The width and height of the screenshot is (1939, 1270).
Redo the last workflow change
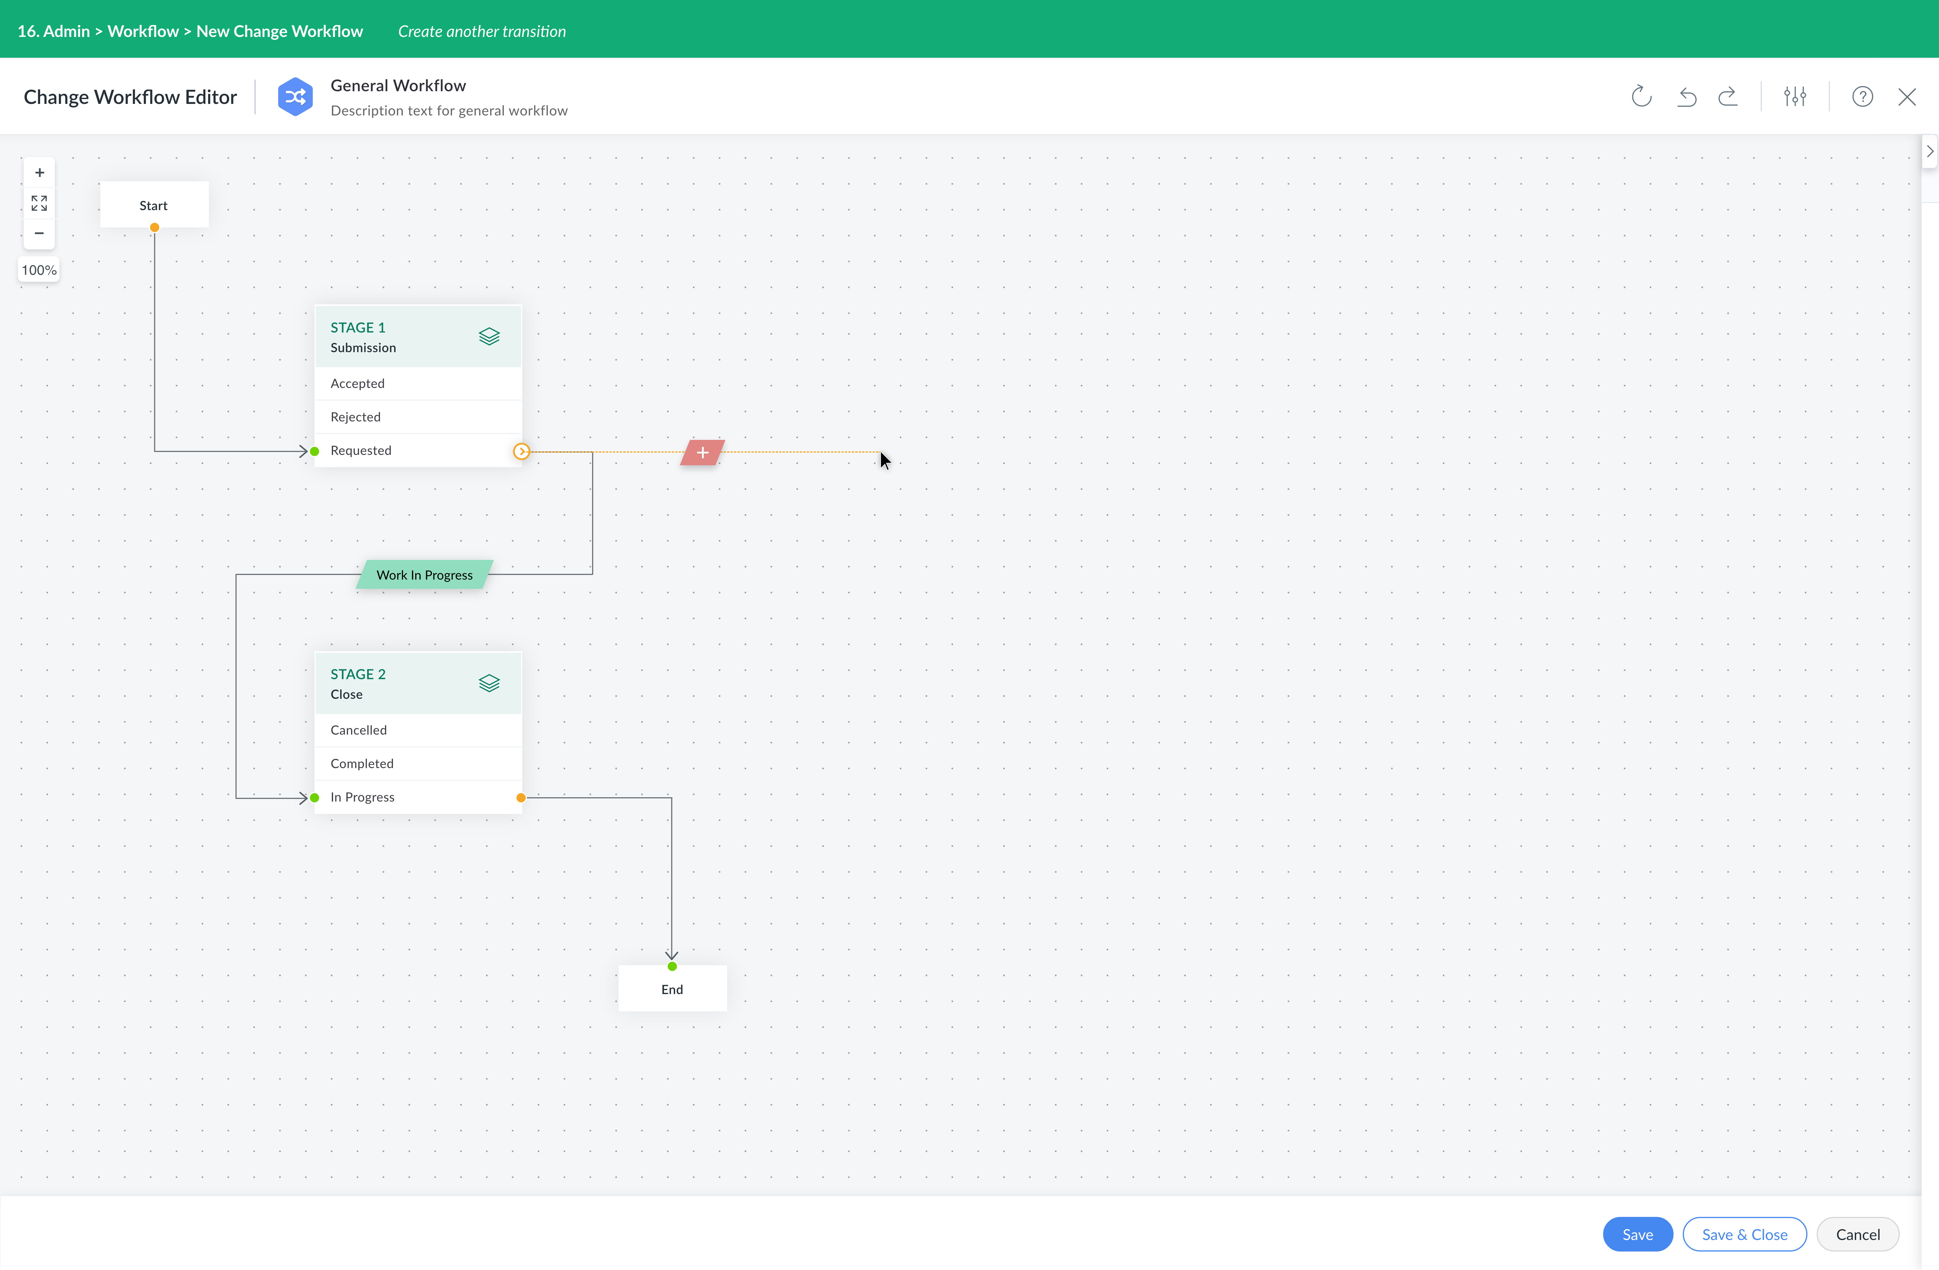(1728, 97)
